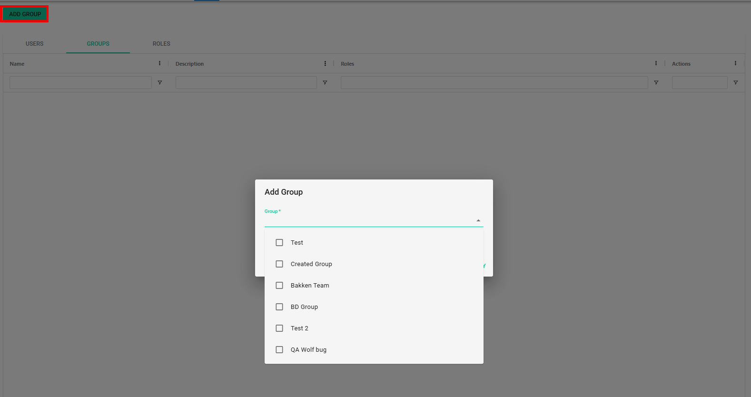Viewport: 751px width, 397px height.
Task: Open the Roles column menu icon
Action: coord(656,63)
